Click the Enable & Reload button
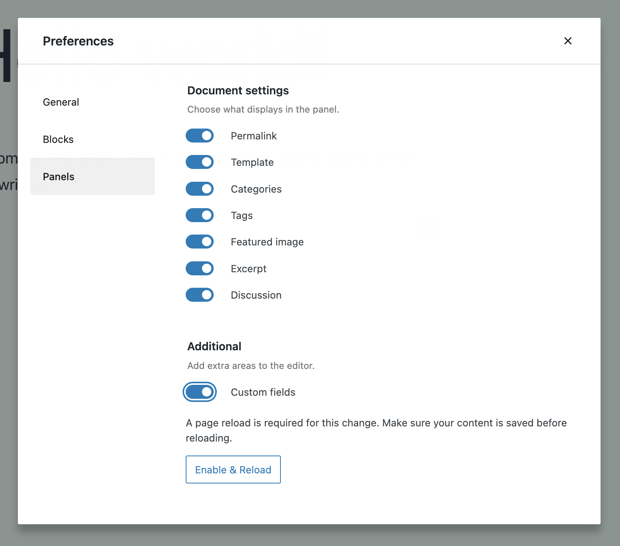This screenshot has height=546, width=620. click(x=233, y=469)
